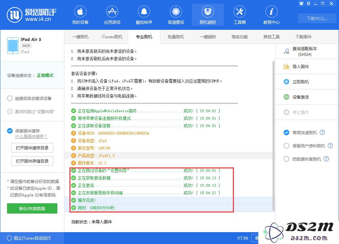339x244 pixels.
Task: Switch to 批量刷机 tab
Action: [x=176, y=37]
